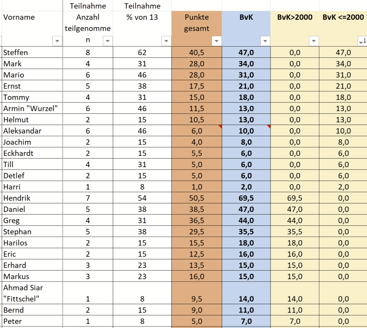The height and width of the screenshot is (328, 367).
Task: Click the Armin "Wurzel" name cell
Action: click(30, 109)
